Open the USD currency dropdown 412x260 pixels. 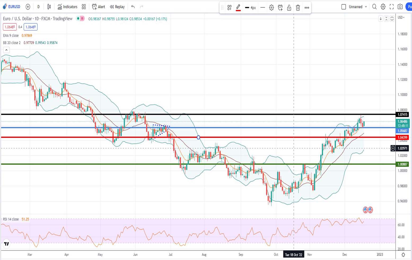[401, 17]
